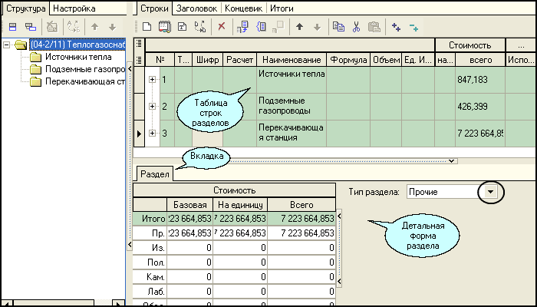Move row down with the grey down arrow in rows toolbar

click(318, 27)
